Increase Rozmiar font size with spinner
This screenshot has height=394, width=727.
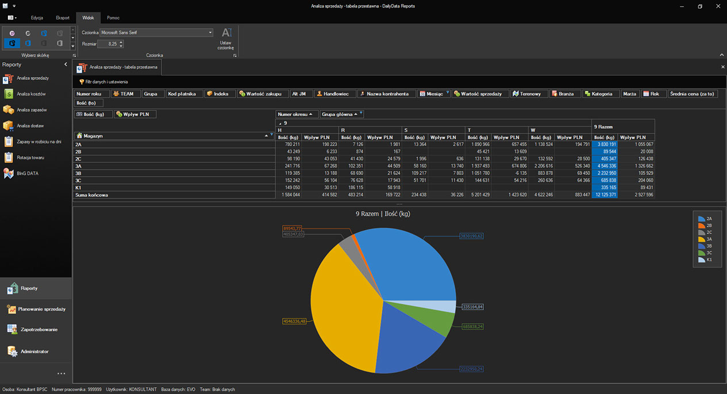pyautogui.click(x=121, y=42)
